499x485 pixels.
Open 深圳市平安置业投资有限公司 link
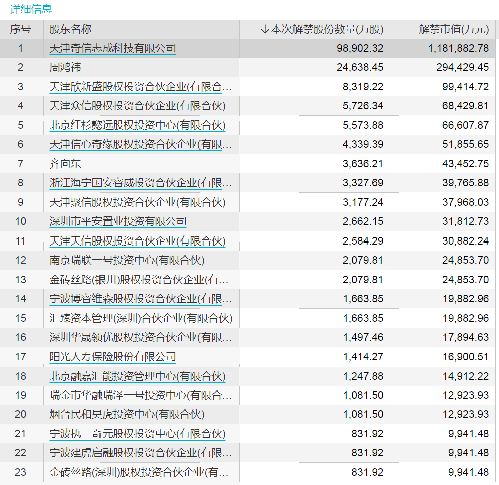pos(118,221)
